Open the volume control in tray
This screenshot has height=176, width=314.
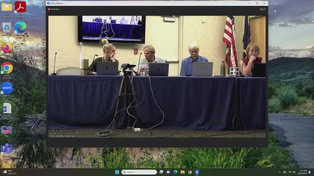[x=294, y=172]
